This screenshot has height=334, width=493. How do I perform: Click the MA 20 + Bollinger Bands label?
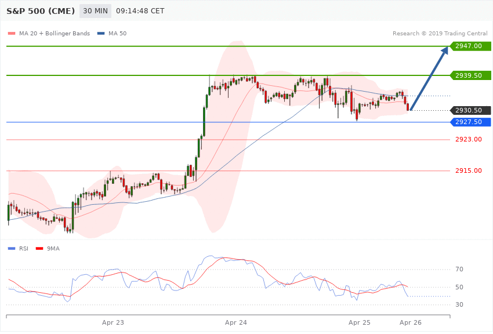[55, 33]
